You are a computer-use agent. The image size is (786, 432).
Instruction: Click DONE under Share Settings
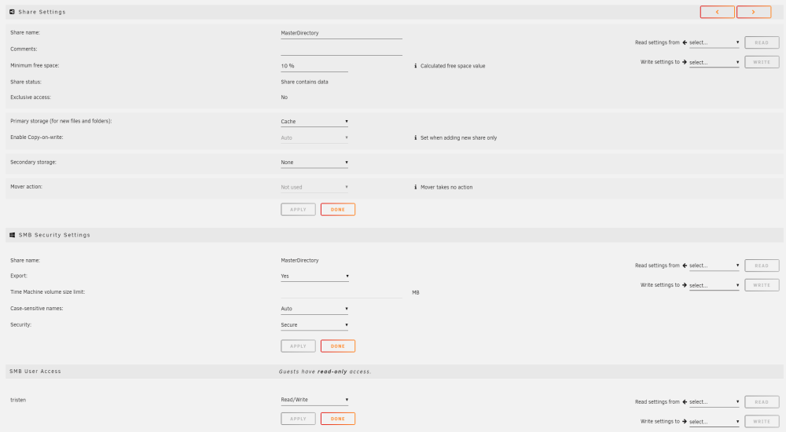coord(338,210)
